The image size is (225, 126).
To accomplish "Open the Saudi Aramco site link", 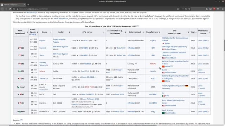I will click(x=167, y=110).
